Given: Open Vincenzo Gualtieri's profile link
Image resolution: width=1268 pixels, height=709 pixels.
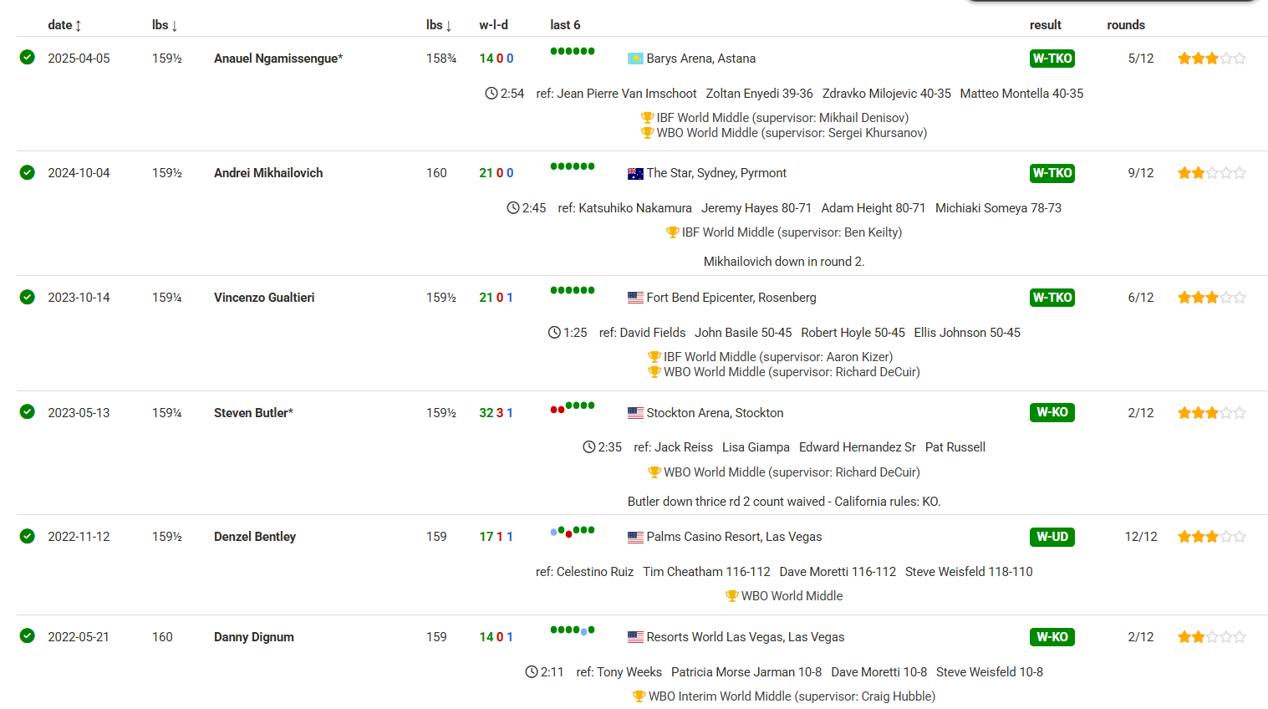Looking at the screenshot, I should tap(264, 298).
